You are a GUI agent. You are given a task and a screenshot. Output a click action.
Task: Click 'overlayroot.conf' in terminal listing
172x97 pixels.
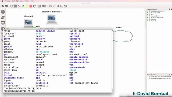click(46, 54)
